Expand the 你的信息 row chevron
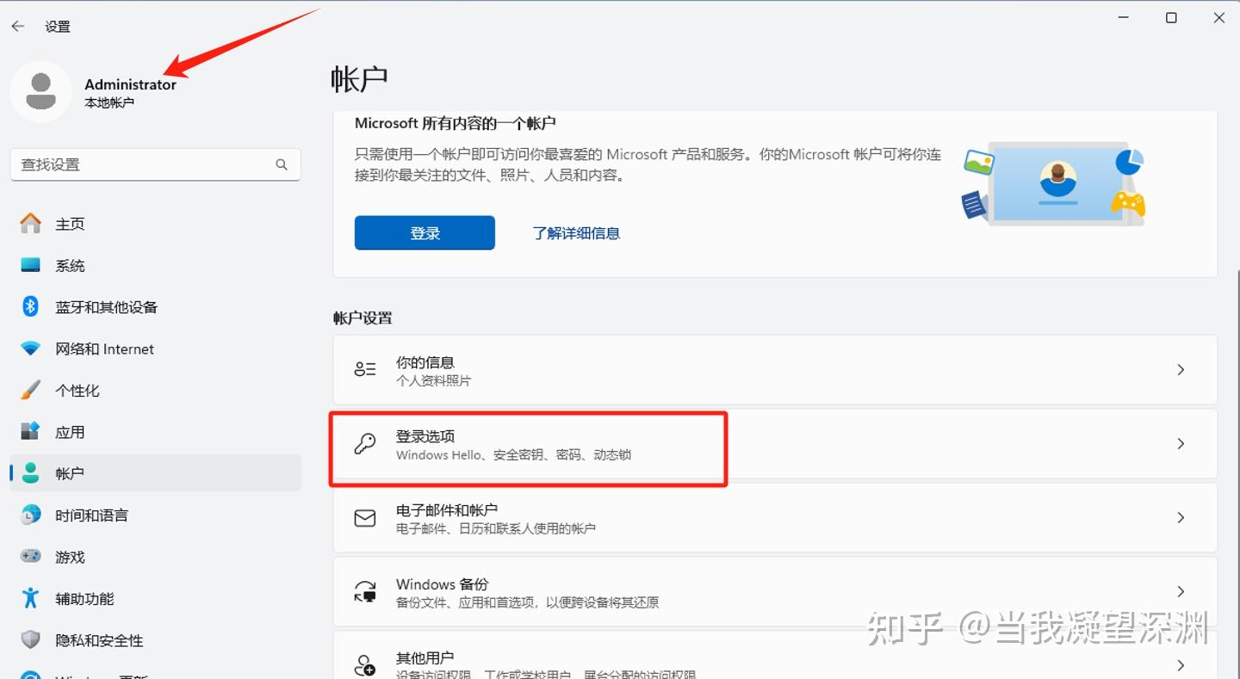The image size is (1240, 679). coord(1180,369)
